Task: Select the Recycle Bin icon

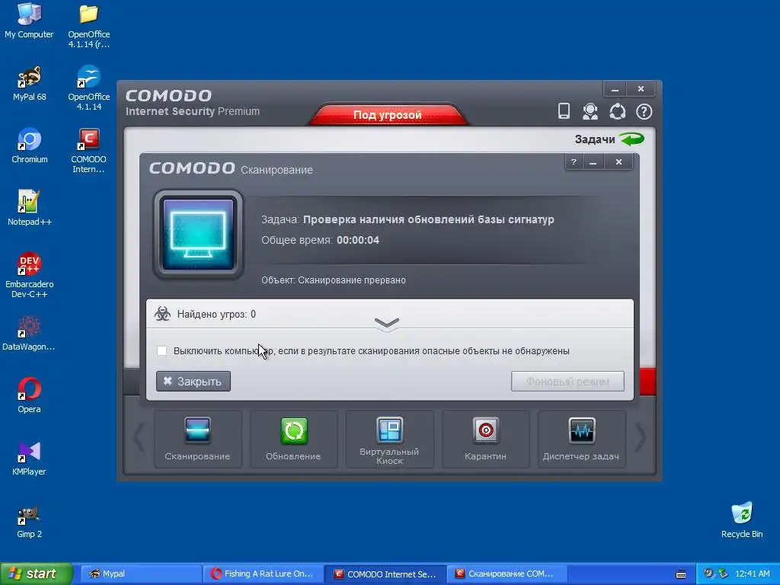Action: [x=742, y=521]
